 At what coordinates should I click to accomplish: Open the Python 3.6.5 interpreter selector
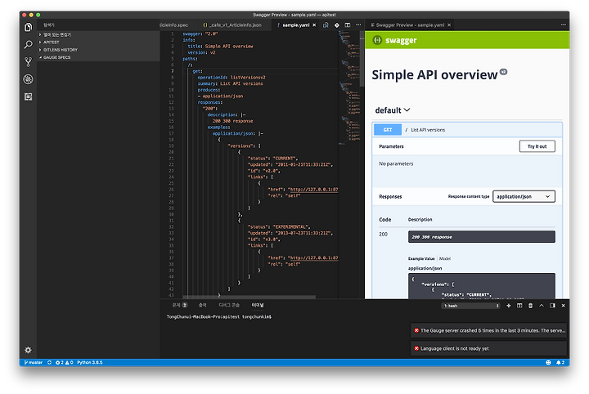pos(90,362)
